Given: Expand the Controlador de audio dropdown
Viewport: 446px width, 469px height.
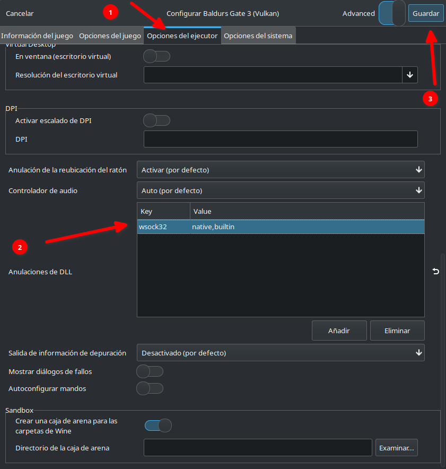Looking at the screenshot, I should click(x=281, y=190).
